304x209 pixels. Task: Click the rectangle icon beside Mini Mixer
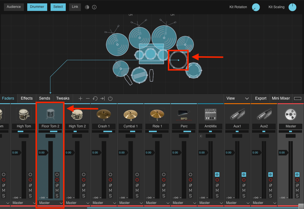click(298, 98)
